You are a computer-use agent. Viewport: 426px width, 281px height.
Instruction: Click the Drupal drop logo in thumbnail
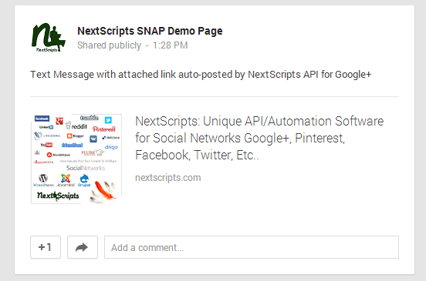(84, 179)
